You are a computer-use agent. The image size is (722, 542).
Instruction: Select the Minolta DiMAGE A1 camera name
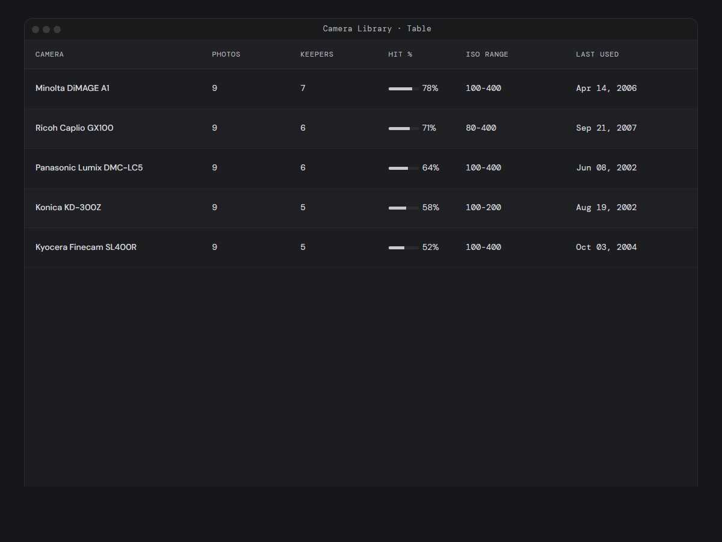72,88
